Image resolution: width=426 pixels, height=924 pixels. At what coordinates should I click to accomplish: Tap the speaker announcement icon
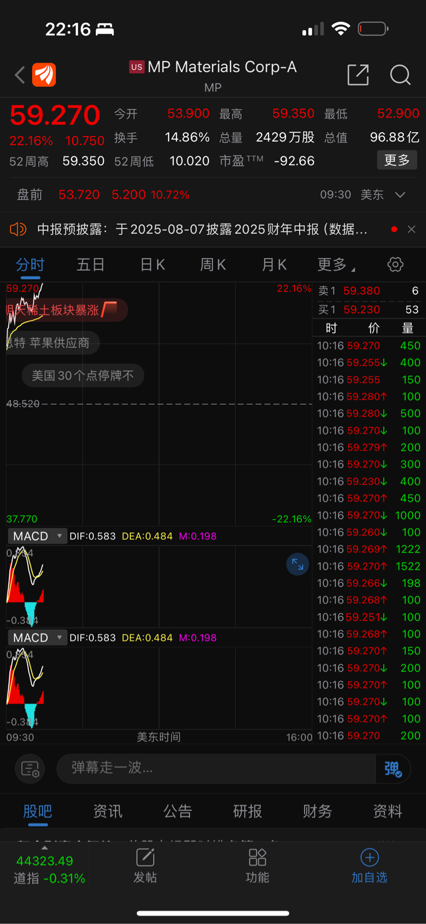click(x=18, y=229)
